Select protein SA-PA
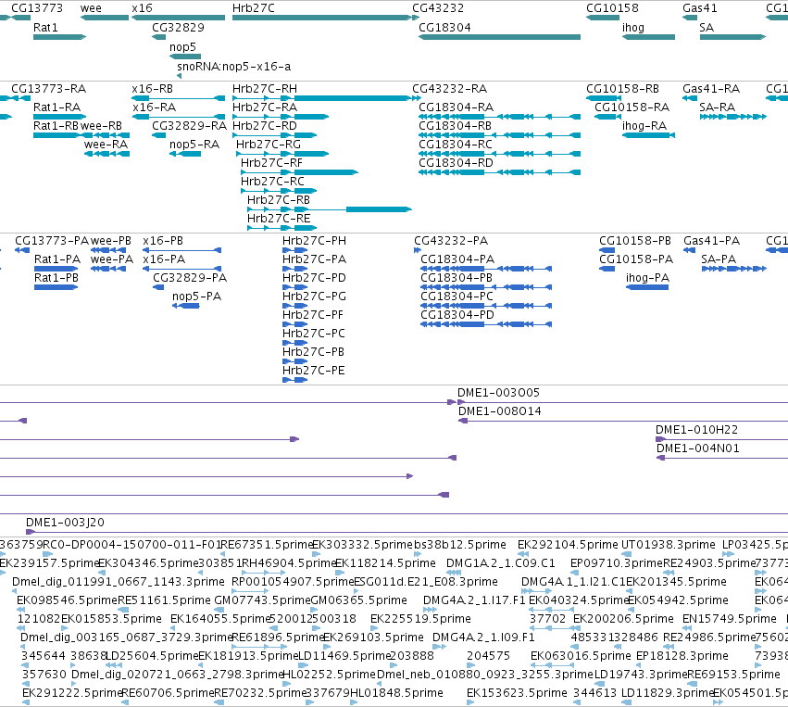This screenshot has width=788, height=707. pos(719,259)
